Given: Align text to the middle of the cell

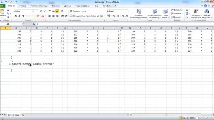Looking at the screenshot, I should (x=53, y=11).
